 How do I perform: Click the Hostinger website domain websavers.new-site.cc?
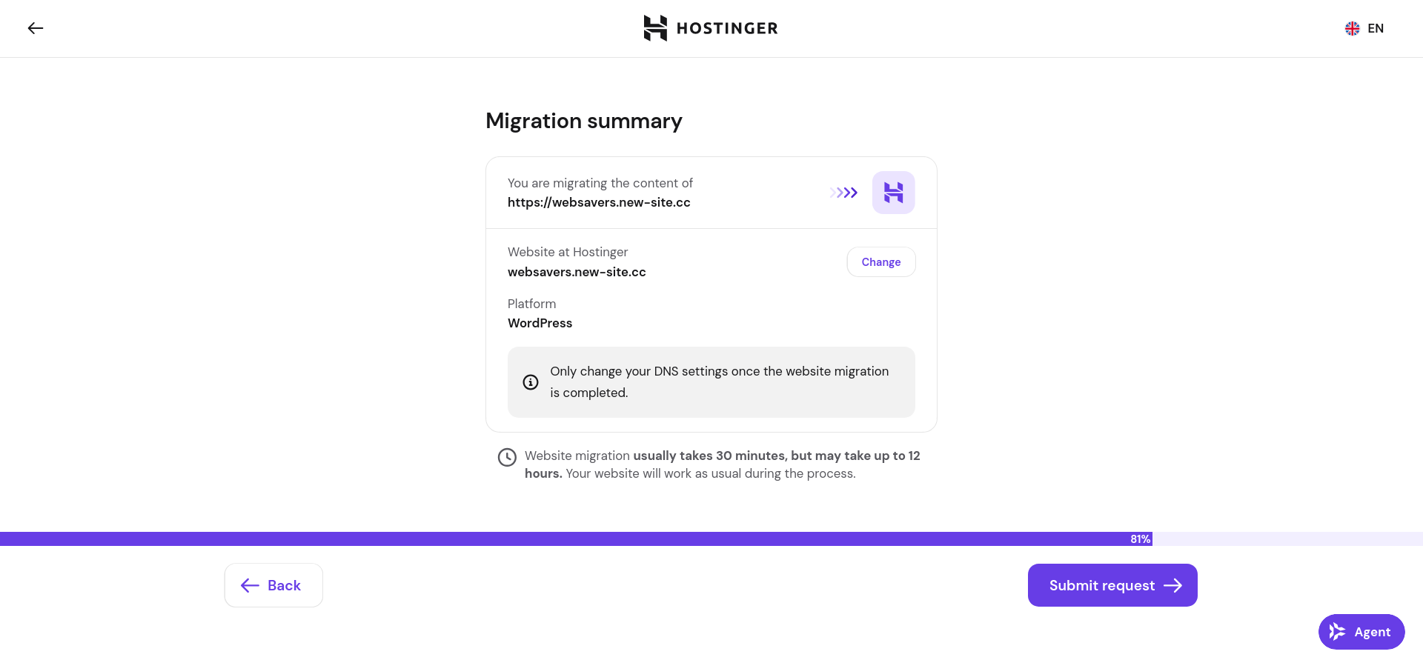pyautogui.click(x=577, y=272)
